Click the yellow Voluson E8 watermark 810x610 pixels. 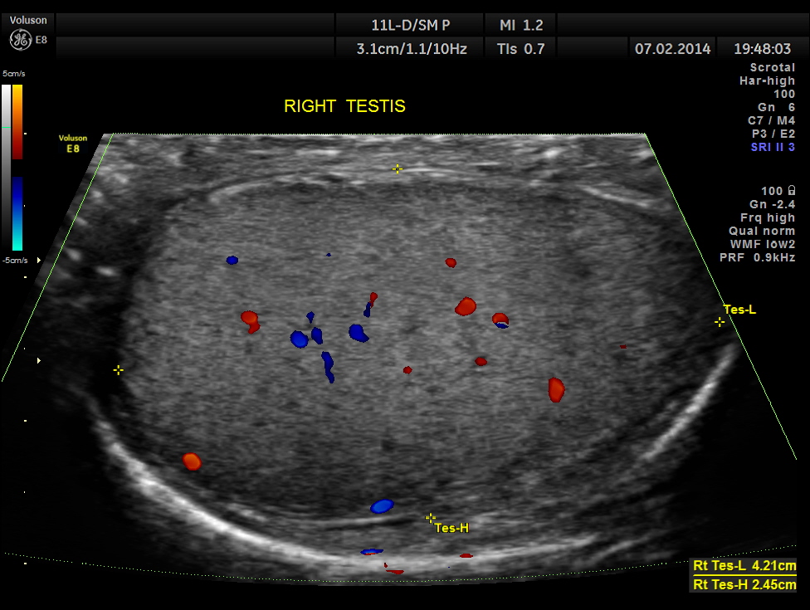[72, 143]
